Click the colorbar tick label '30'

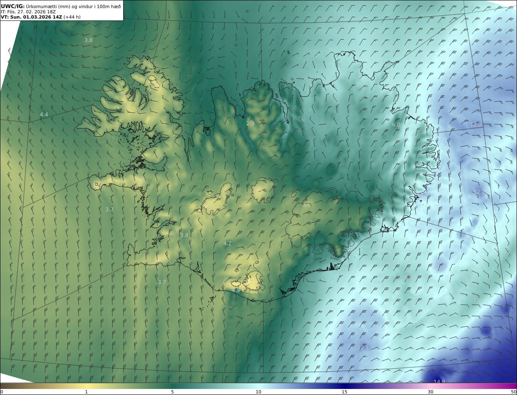[x=431, y=392]
